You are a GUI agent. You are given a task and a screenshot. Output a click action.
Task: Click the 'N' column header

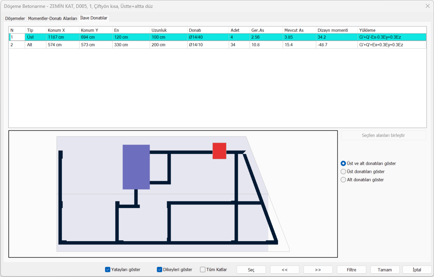click(x=17, y=30)
